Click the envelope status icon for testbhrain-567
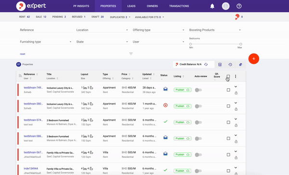 pos(166,153)
